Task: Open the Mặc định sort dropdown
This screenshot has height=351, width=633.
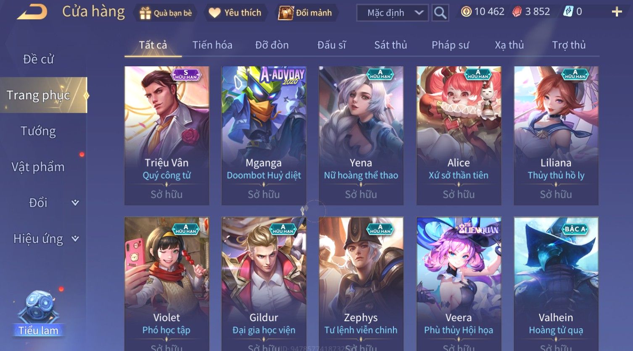Action: click(x=393, y=13)
